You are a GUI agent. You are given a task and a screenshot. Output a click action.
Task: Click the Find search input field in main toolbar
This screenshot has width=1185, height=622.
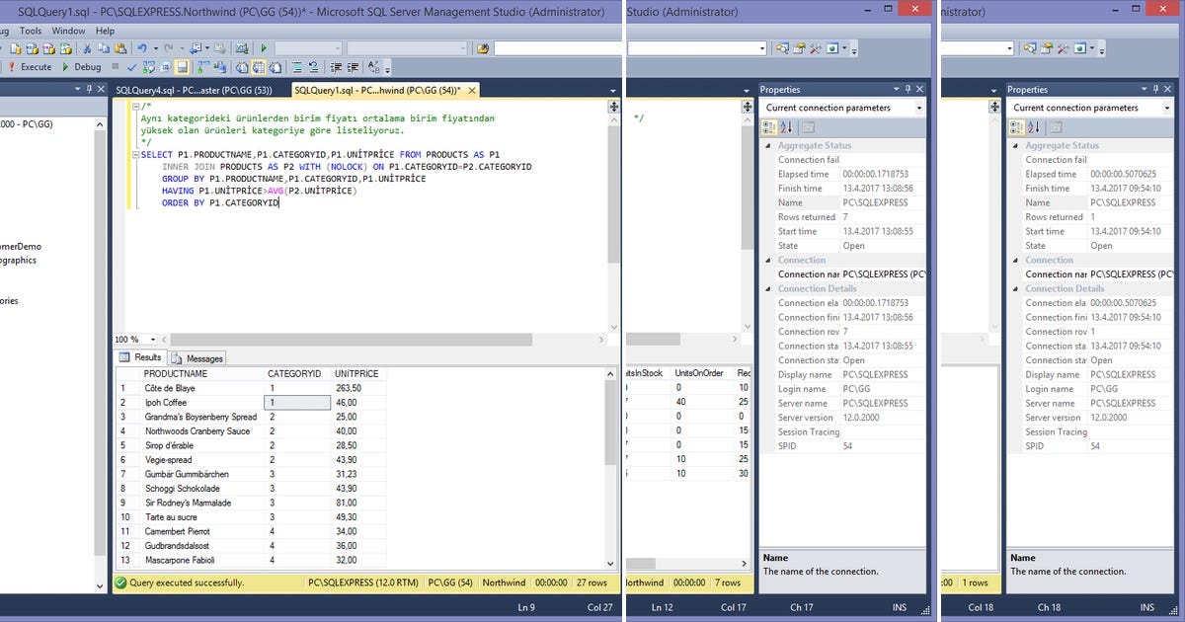coord(558,48)
